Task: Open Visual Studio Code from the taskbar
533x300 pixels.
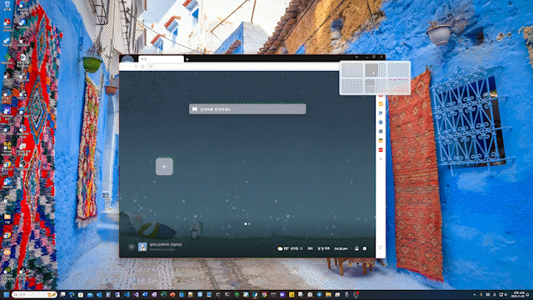Action: 127,294
